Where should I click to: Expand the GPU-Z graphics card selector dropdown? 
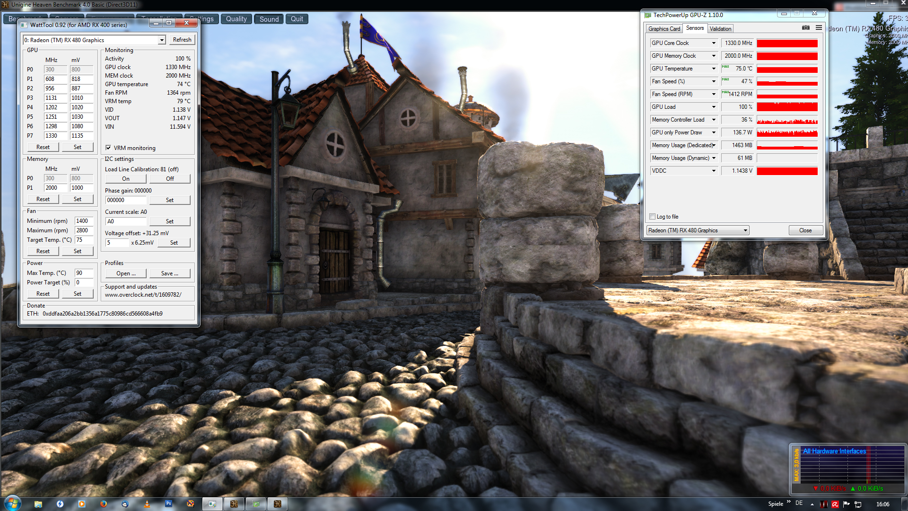click(745, 230)
